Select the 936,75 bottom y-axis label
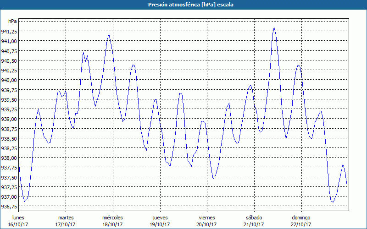The width and height of the screenshot is (367, 229). point(9,206)
